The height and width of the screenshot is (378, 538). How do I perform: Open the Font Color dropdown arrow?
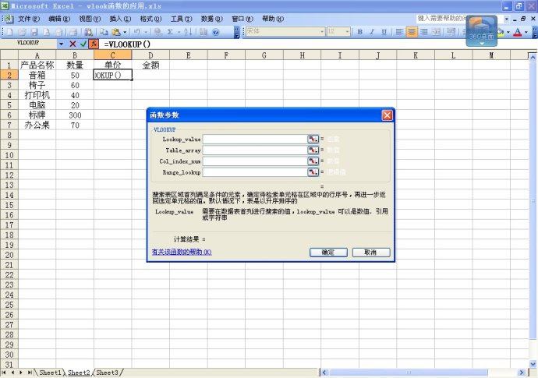coord(526,32)
